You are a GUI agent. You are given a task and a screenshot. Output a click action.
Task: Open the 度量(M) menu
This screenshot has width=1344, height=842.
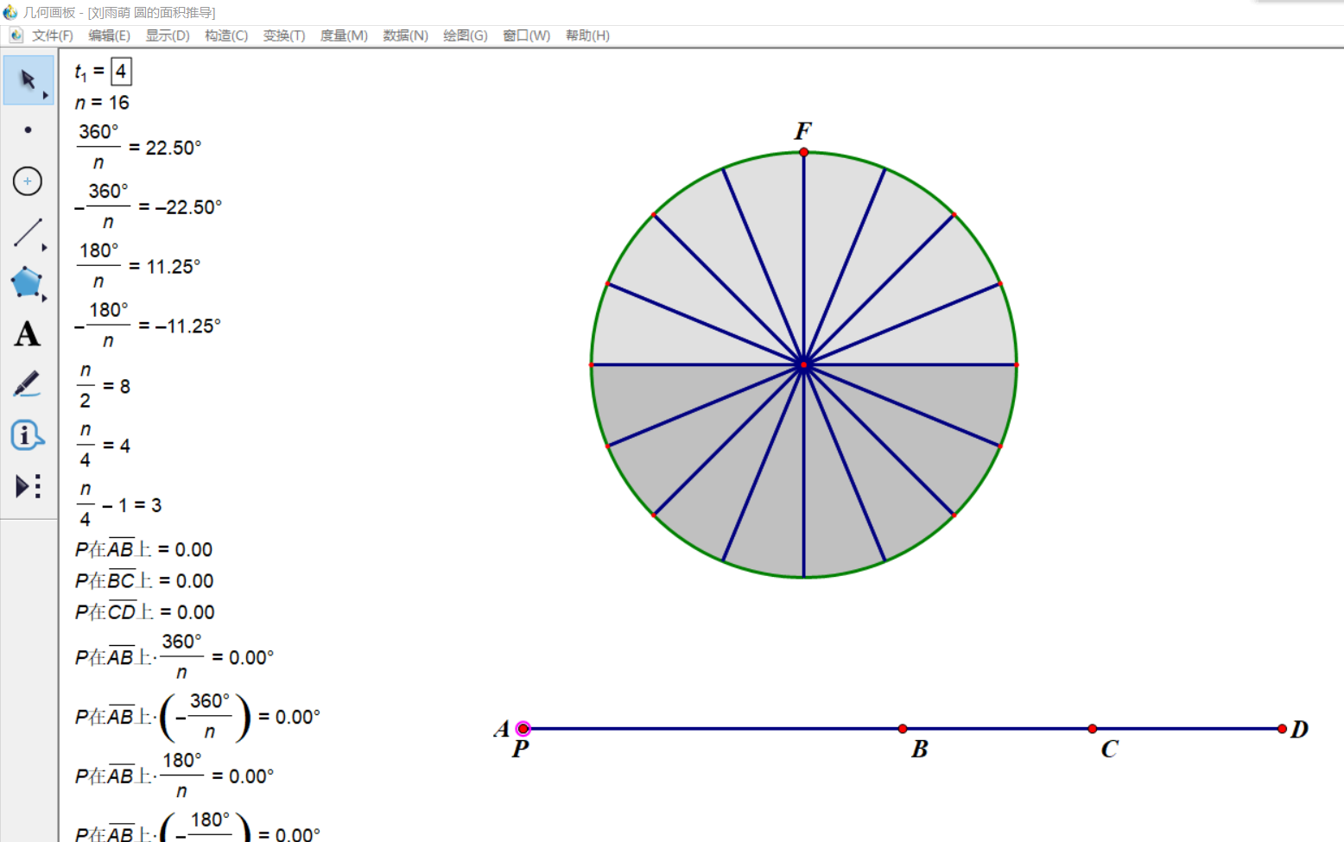point(344,35)
